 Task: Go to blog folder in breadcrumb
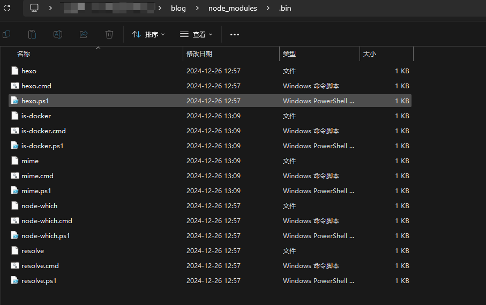(178, 9)
